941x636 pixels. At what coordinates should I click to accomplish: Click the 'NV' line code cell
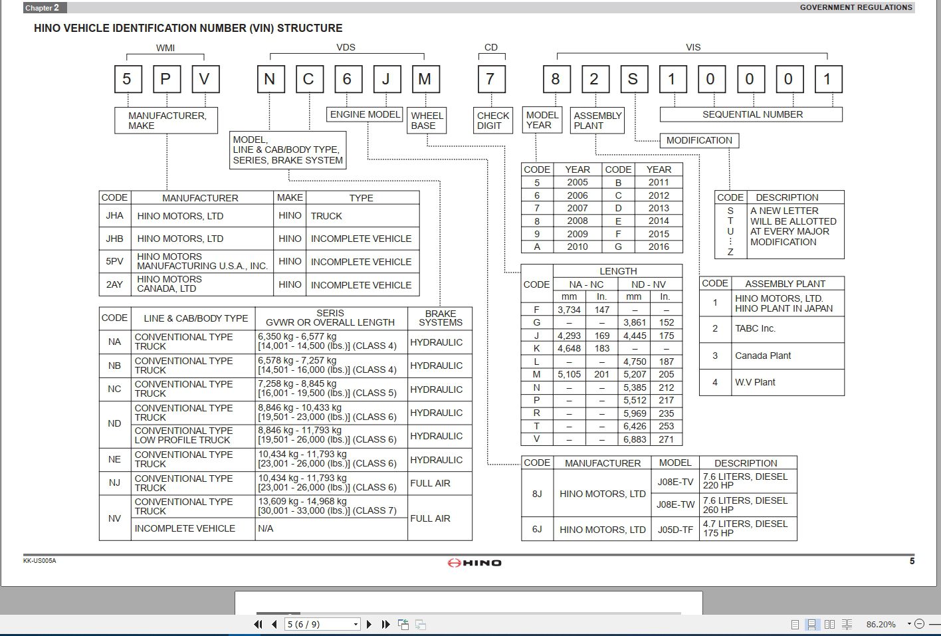click(x=114, y=518)
